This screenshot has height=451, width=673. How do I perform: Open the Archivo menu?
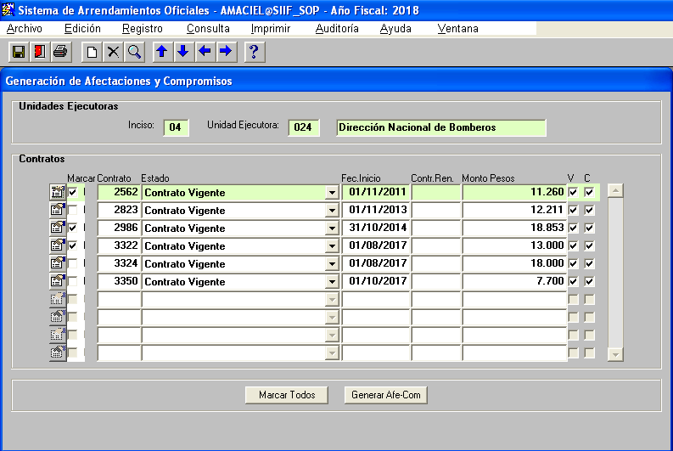(x=24, y=28)
